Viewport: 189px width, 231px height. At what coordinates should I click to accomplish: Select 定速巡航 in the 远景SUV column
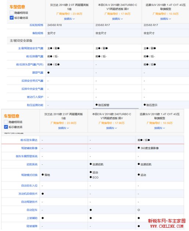(x=145, y=165)
